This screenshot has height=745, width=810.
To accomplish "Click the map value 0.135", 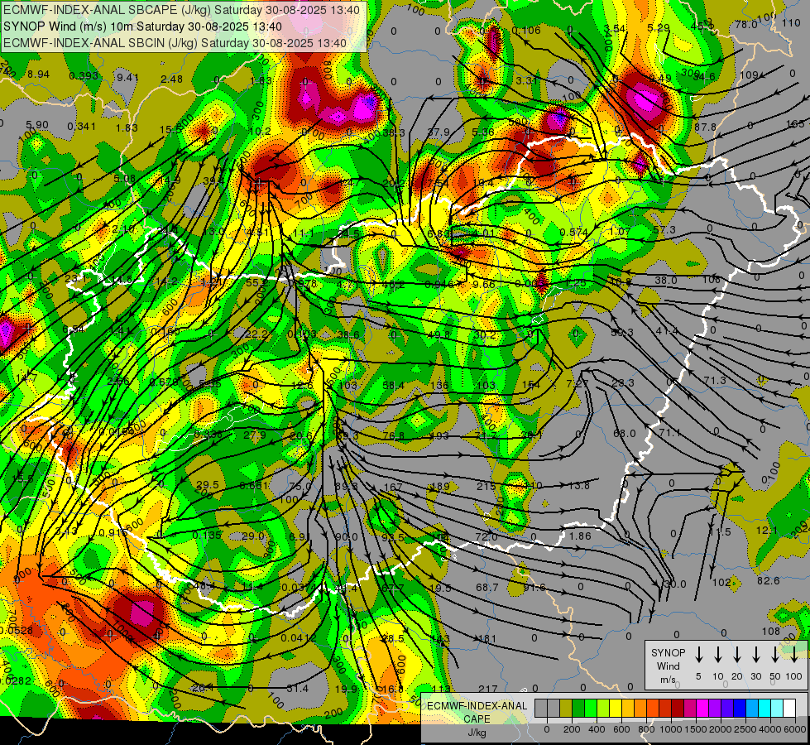I will (x=207, y=535).
